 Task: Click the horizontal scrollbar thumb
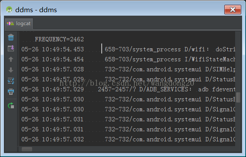pos(27,149)
